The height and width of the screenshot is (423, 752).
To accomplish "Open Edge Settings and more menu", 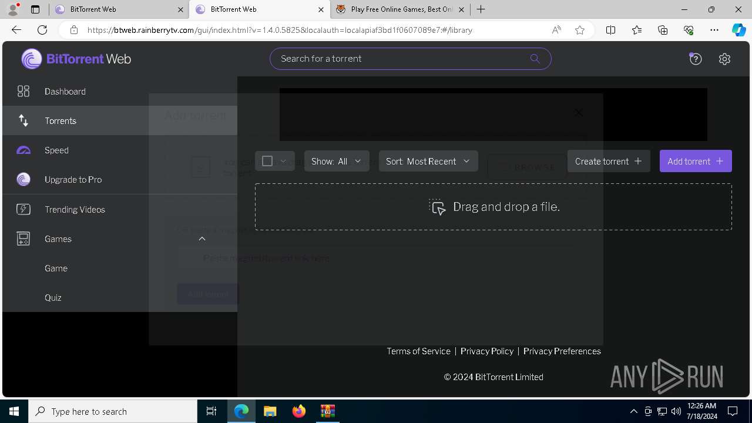I will coord(714,30).
